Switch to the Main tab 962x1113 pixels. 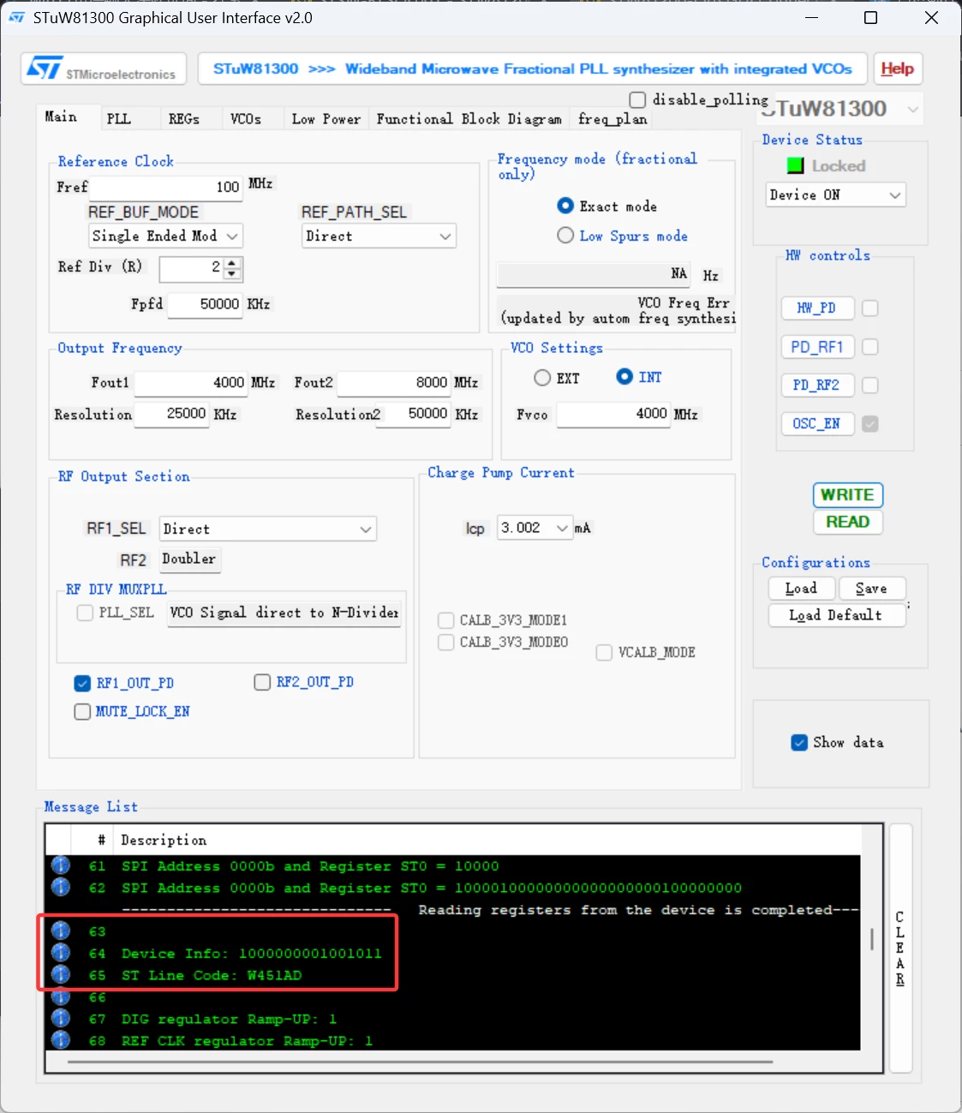tap(61, 117)
